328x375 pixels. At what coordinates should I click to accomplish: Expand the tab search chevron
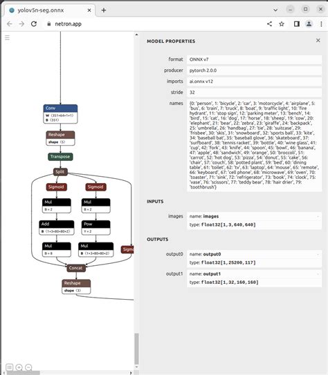click(275, 10)
